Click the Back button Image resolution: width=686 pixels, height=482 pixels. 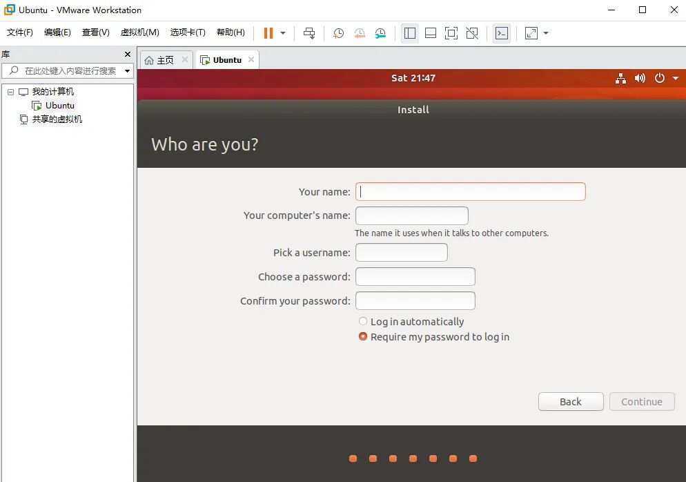coord(571,401)
